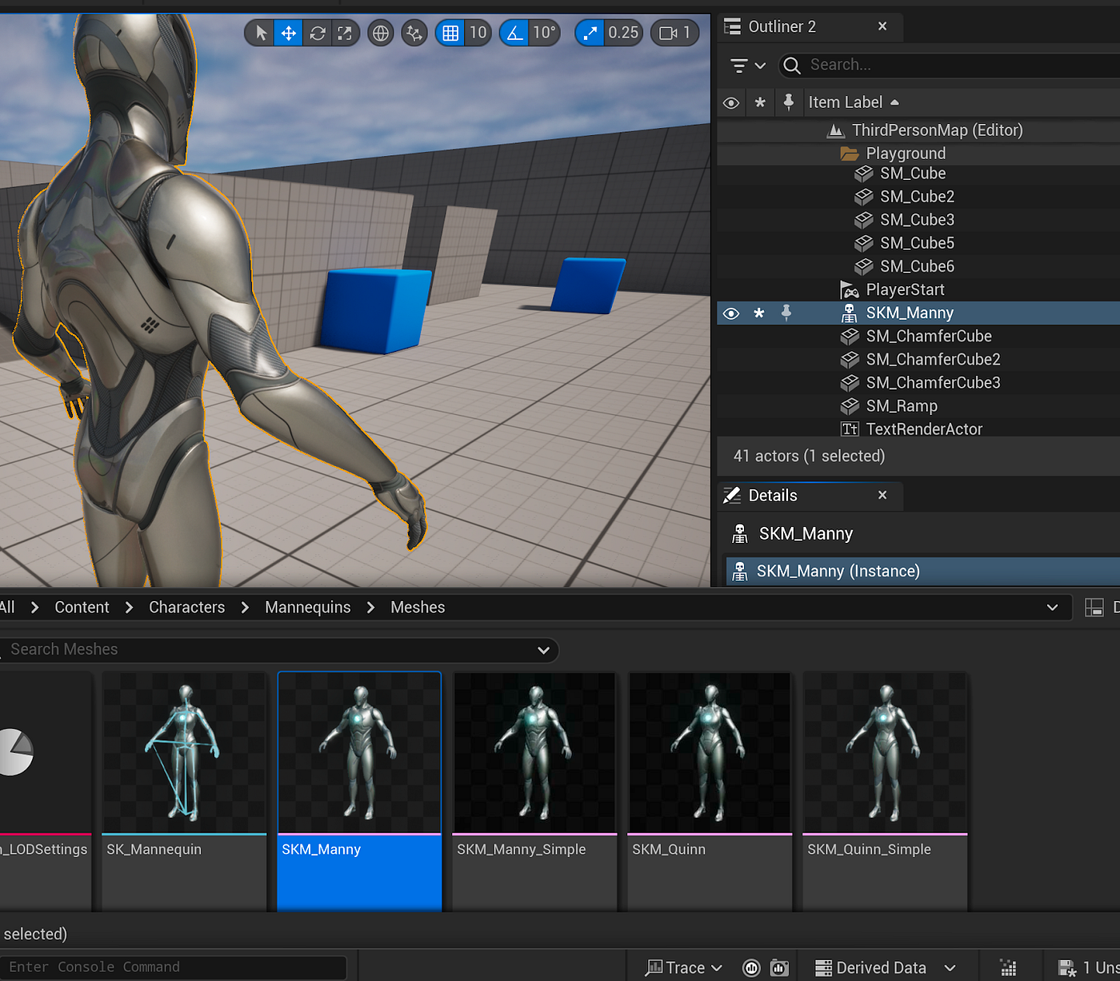Screen dimensions: 1120x981
Task: Toggle pin on the SKM_Manny row
Action: click(786, 313)
